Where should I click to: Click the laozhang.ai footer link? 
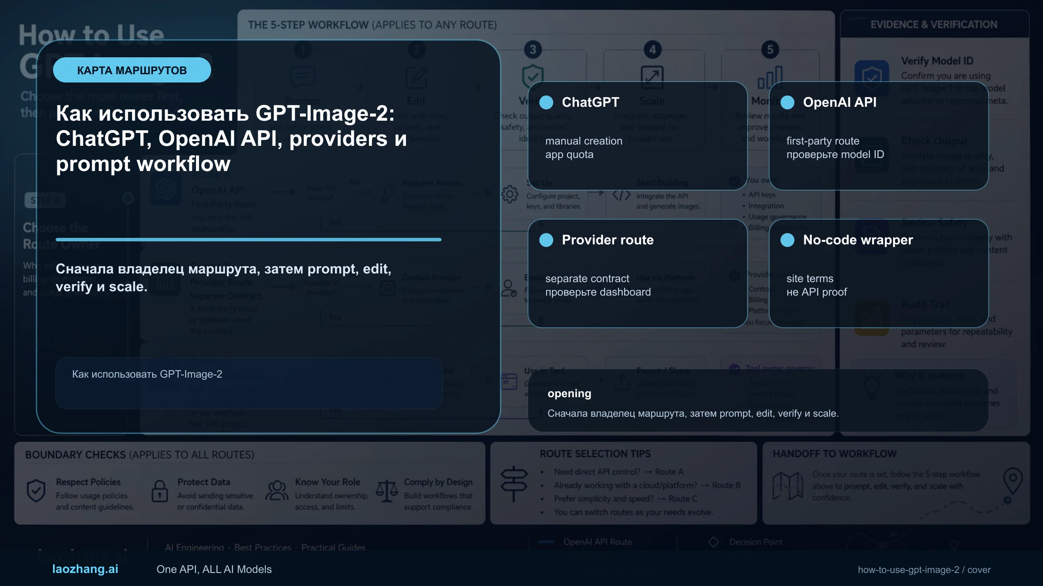point(85,569)
